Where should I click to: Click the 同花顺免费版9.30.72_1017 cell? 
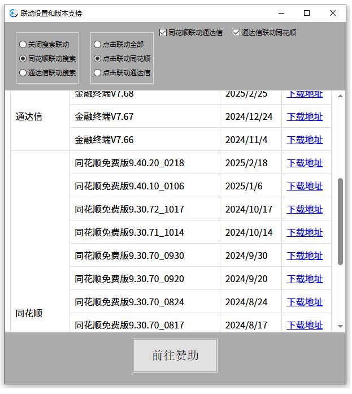coord(145,209)
